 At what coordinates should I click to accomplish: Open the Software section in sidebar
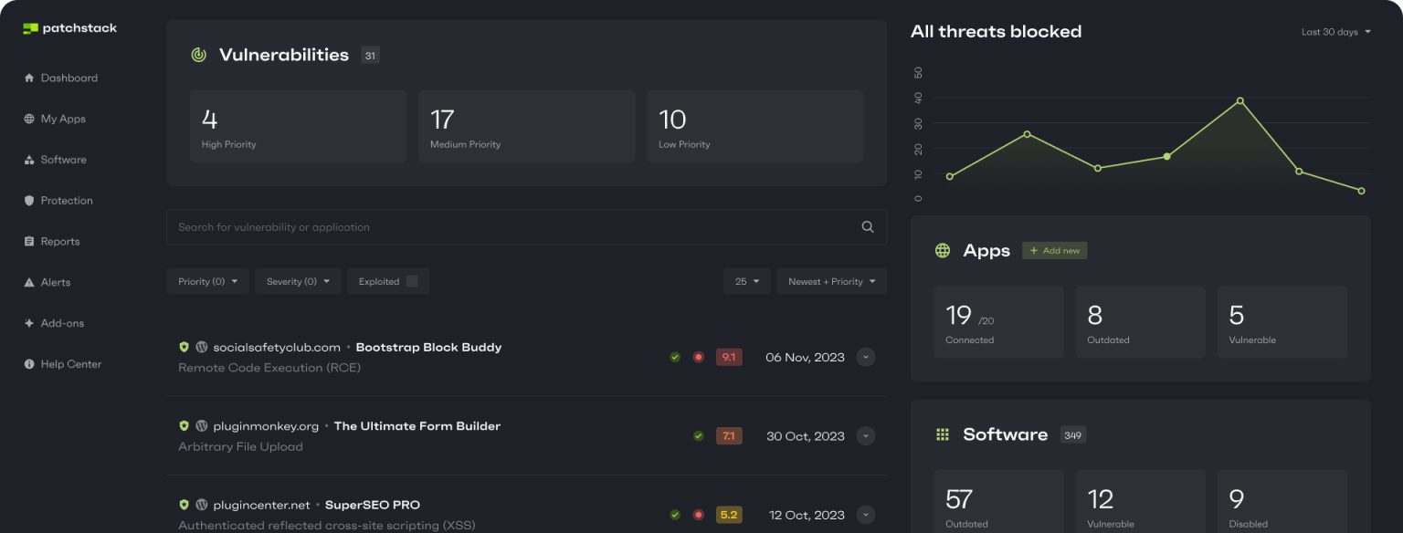pos(64,160)
